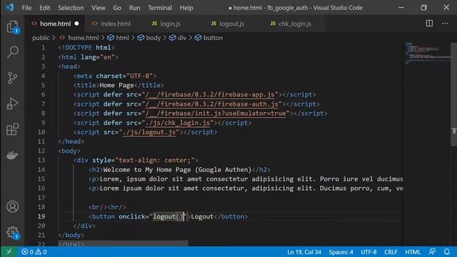Switch to the home.html tab
Image resolution: width=457 pixels, height=257 pixels.
click(55, 24)
